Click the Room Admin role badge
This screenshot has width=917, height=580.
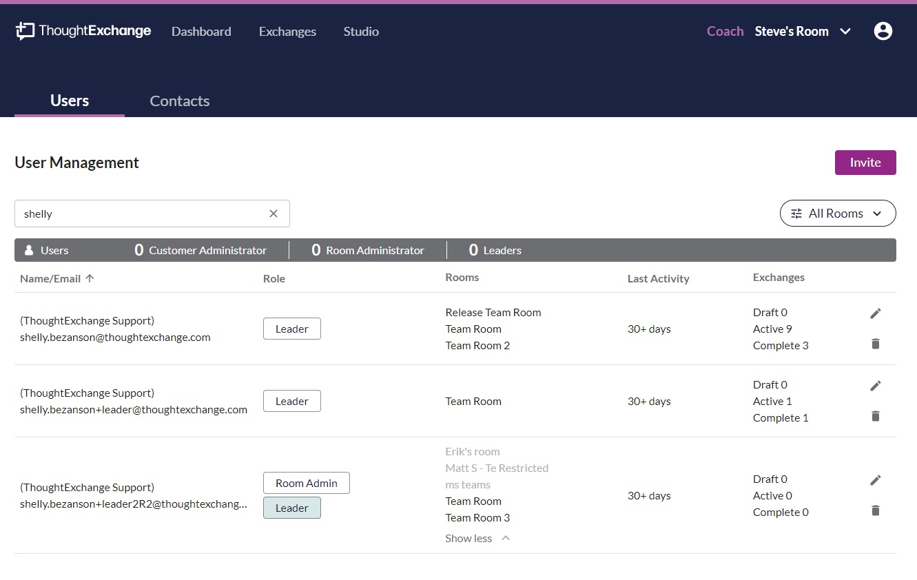(307, 483)
